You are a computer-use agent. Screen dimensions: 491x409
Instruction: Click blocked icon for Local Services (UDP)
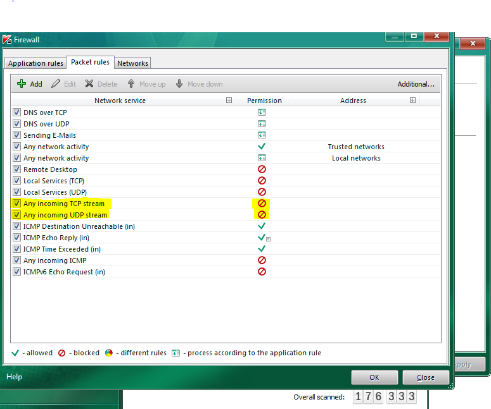click(x=262, y=192)
